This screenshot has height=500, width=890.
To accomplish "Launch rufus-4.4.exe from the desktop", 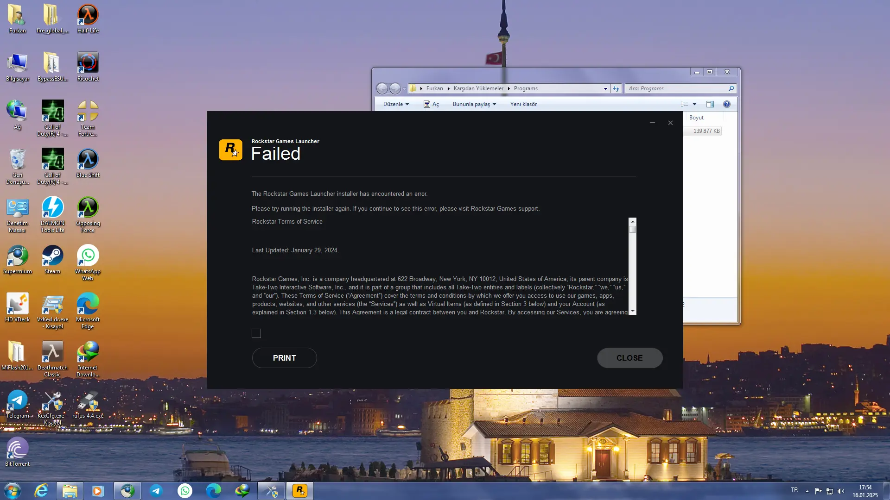I will tap(88, 404).
